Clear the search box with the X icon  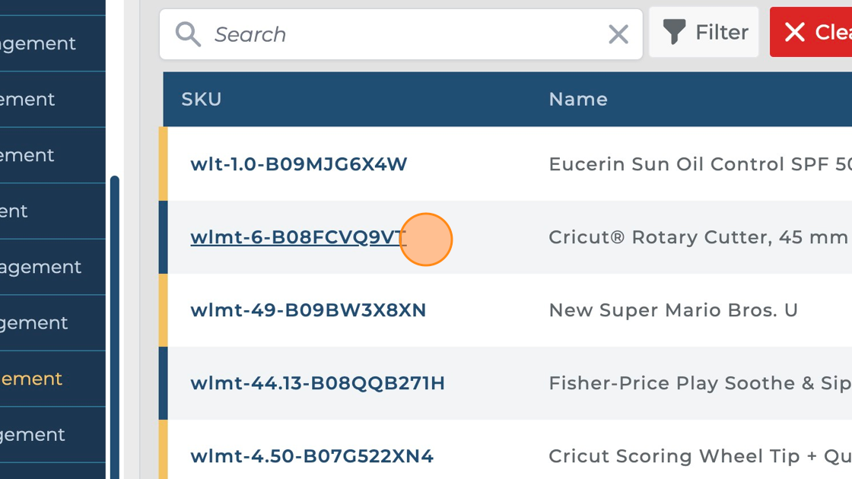click(618, 34)
